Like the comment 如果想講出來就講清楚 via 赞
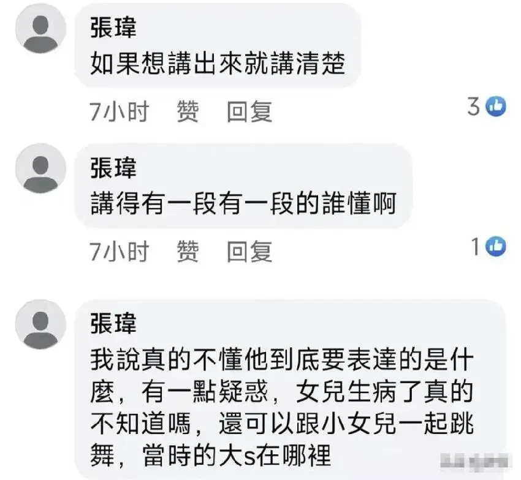Viewport: 521px width, 480px height. pos(188,111)
